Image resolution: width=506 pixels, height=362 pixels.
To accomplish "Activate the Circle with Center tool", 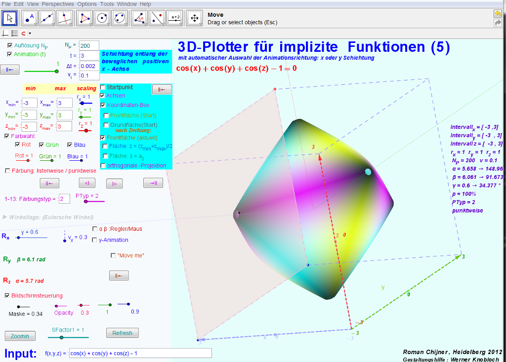I will (102, 18).
